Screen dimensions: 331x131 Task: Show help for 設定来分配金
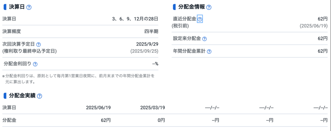point(204,39)
